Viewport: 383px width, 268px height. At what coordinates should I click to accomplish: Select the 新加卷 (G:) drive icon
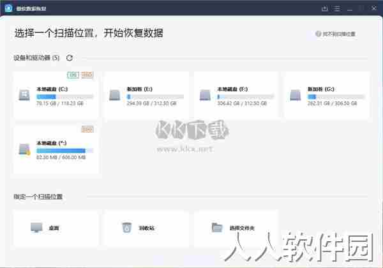pos(296,95)
